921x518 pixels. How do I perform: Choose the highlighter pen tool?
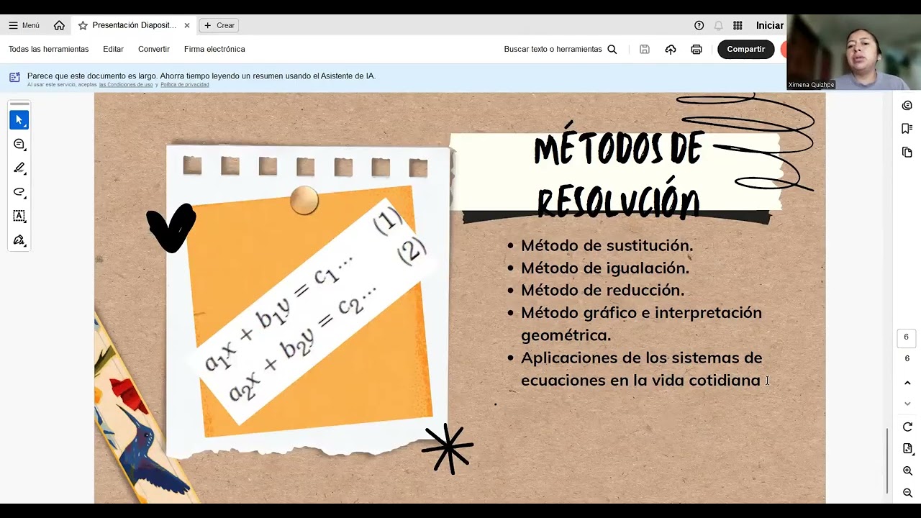pyautogui.click(x=19, y=168)
